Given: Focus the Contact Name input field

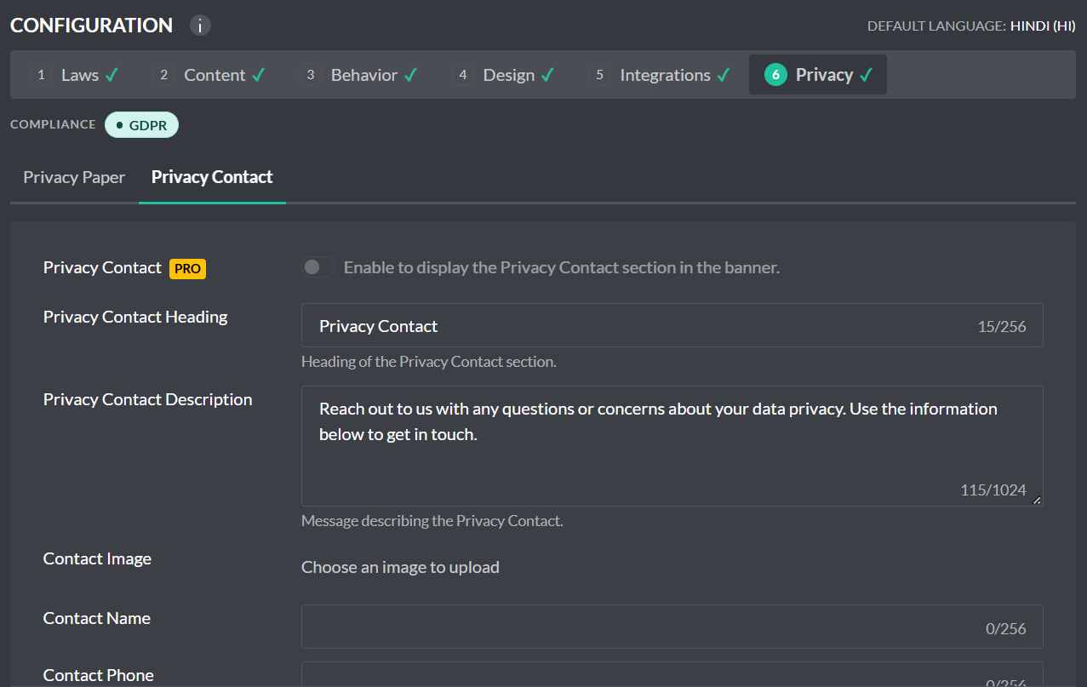Looking at the screenshot, I should point(672,627).
